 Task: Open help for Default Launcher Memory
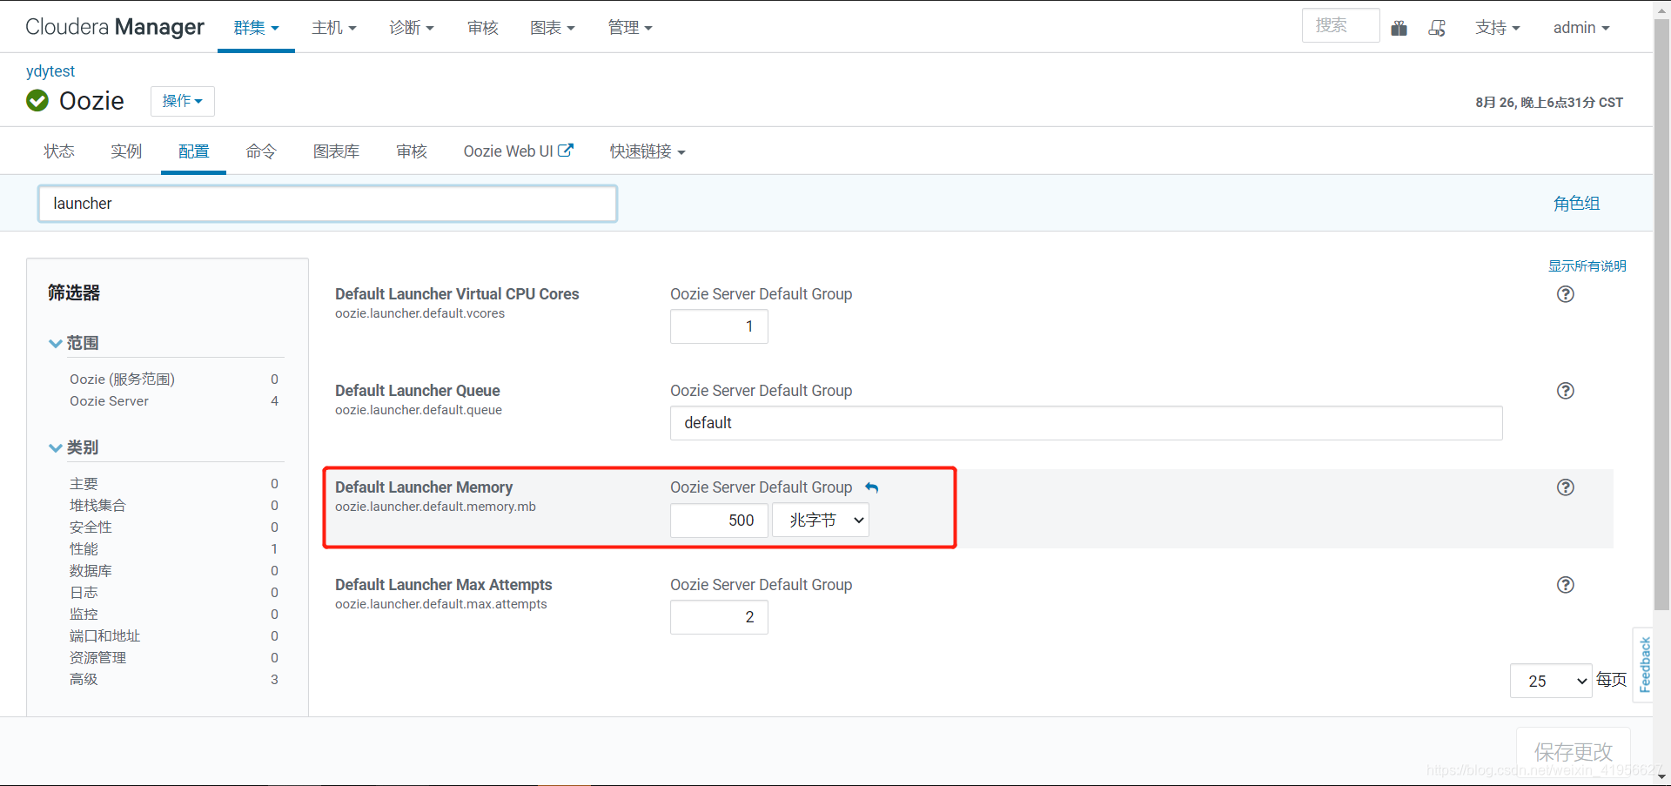[1566, 487]
